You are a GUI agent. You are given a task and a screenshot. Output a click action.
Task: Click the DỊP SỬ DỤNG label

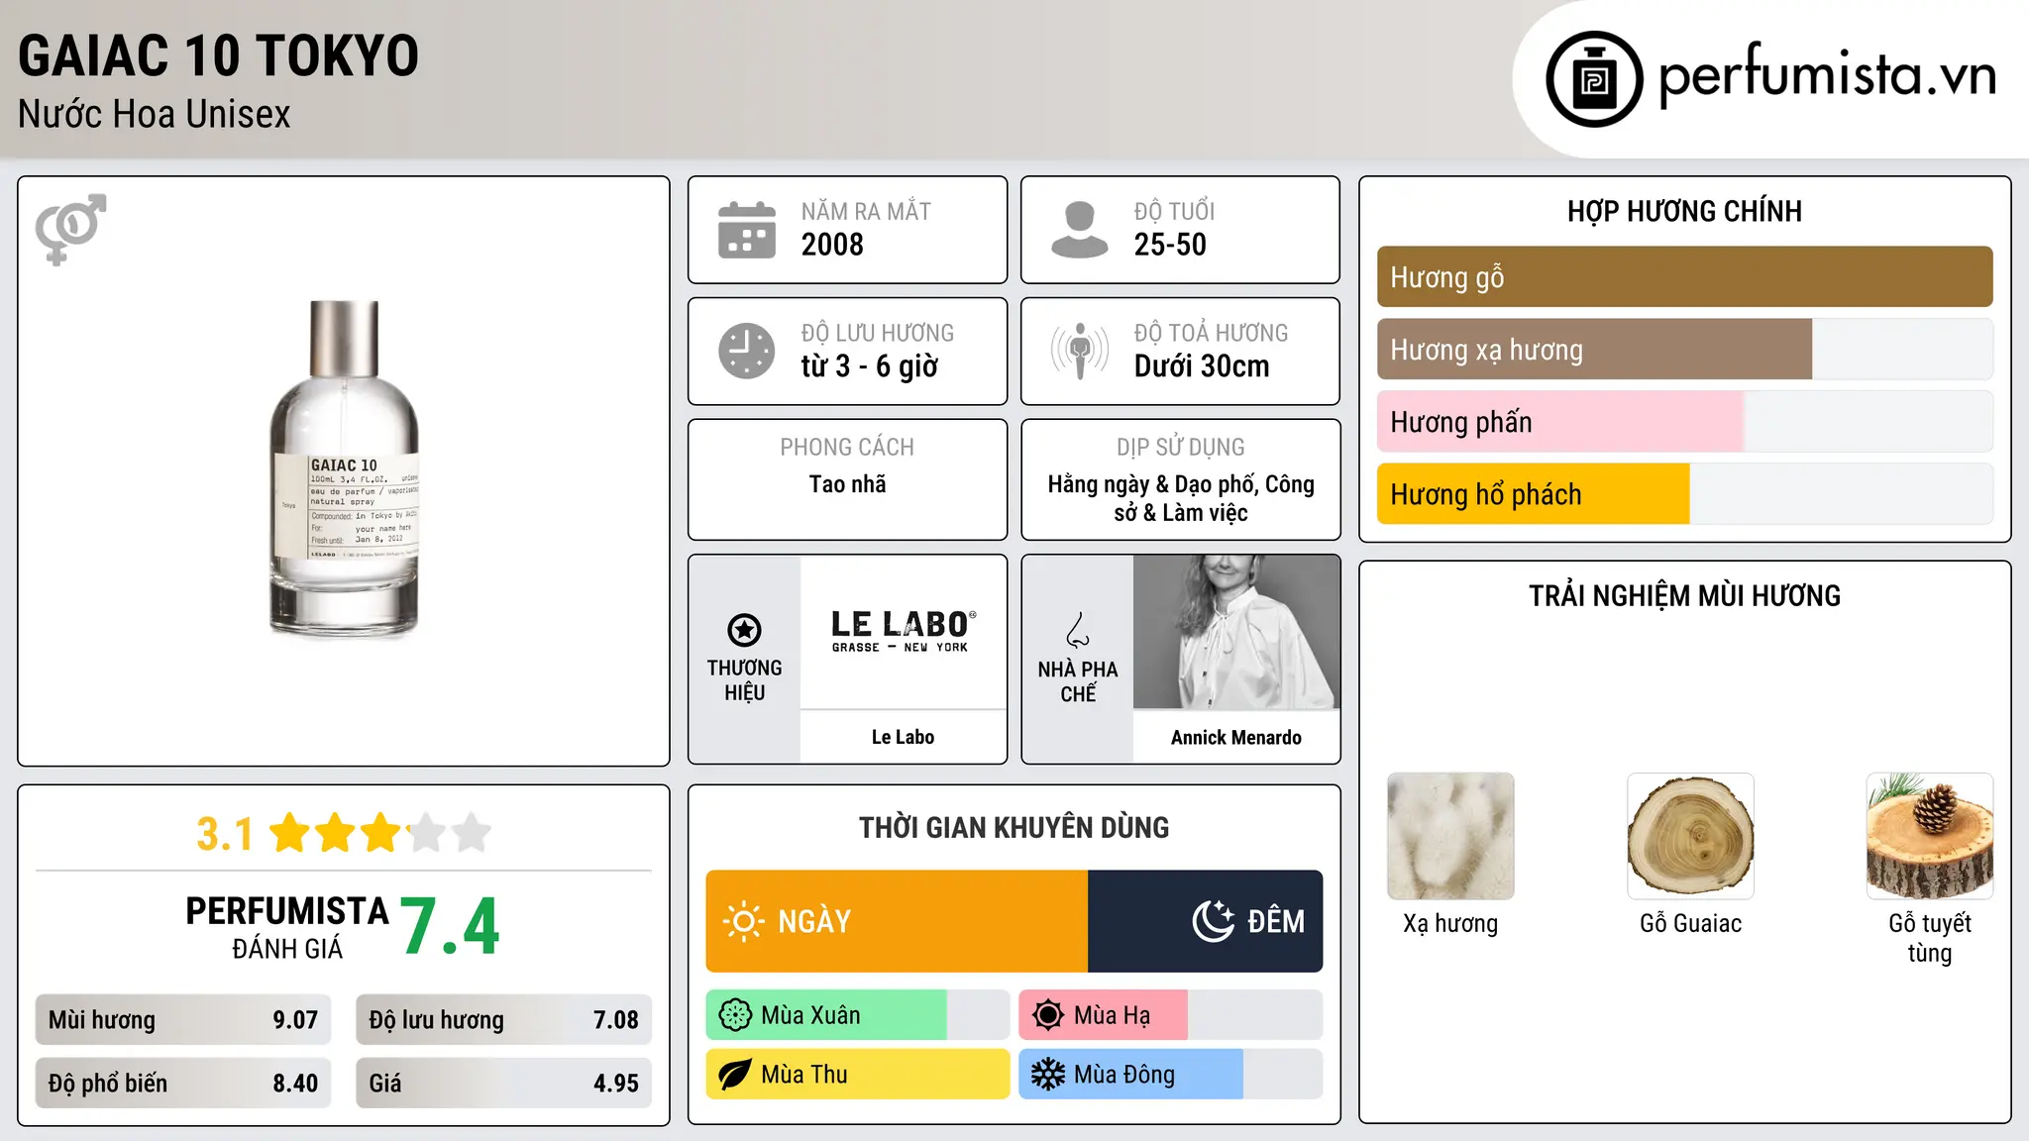(x=1180, y=447)
